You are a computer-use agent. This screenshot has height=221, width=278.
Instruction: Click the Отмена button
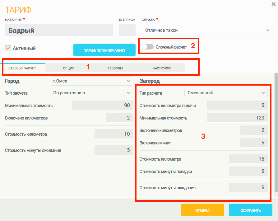point(202,210)
